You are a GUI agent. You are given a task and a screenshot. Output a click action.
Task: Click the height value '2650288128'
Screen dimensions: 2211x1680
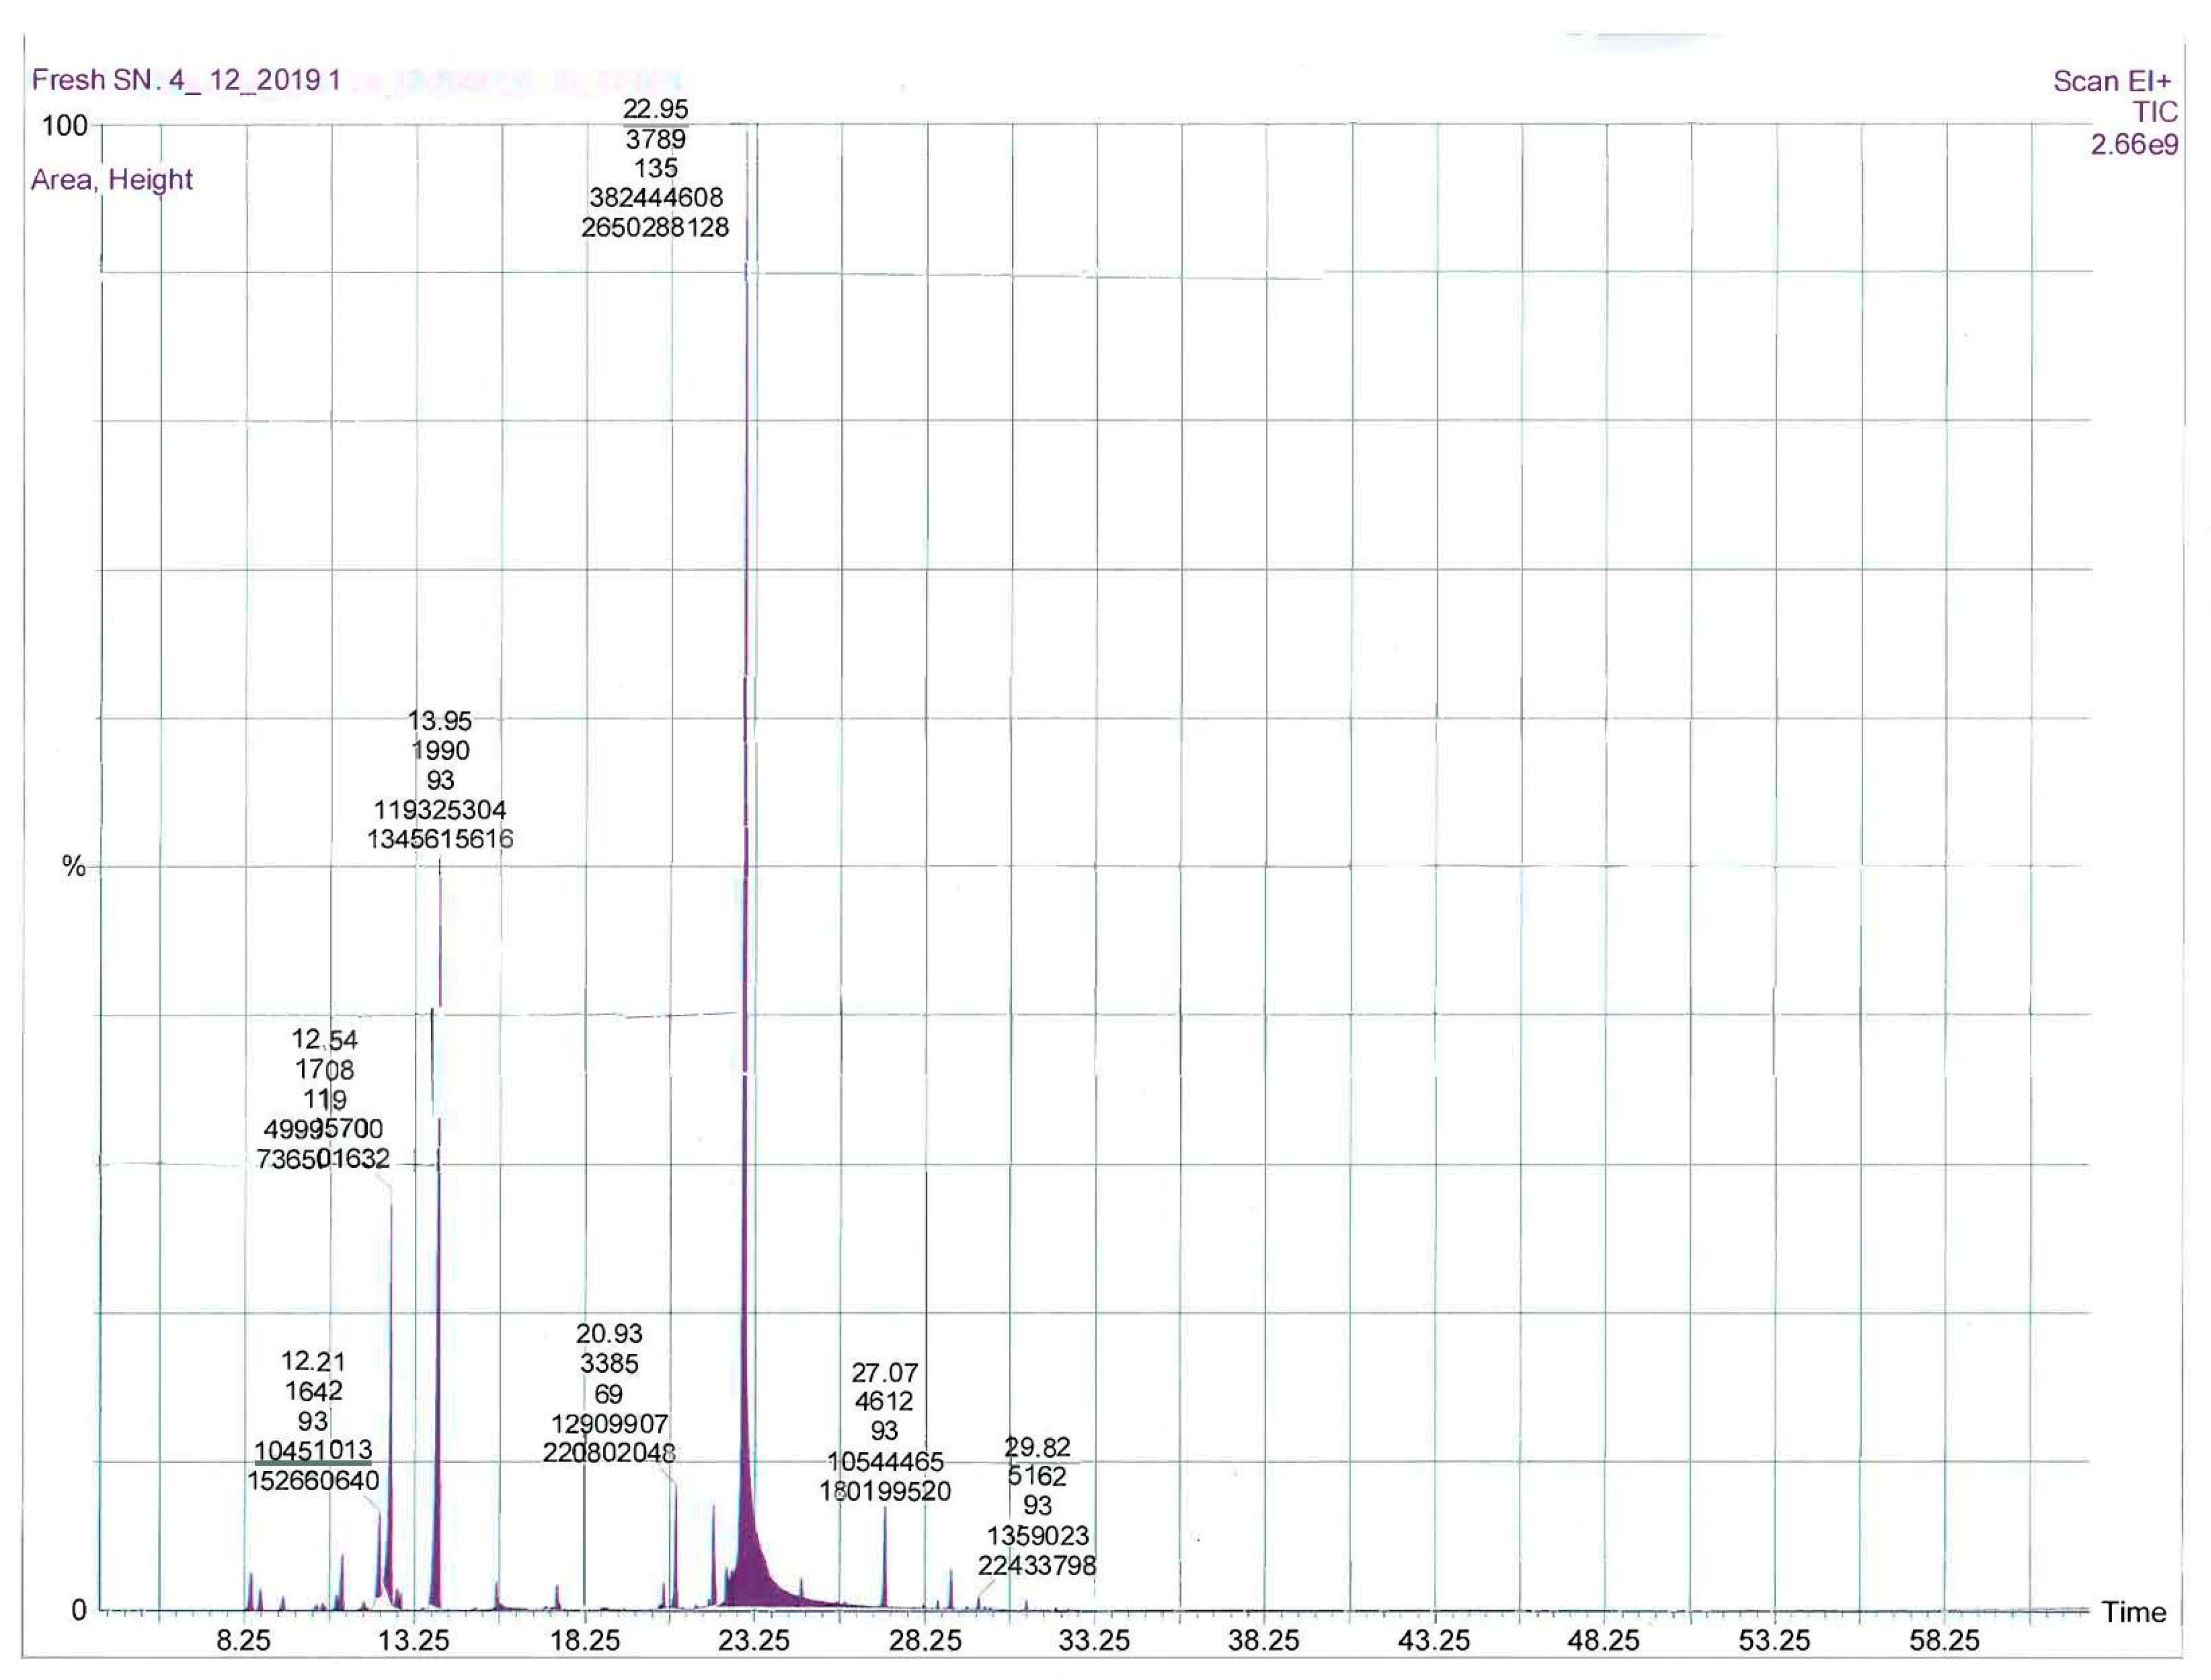656,228
